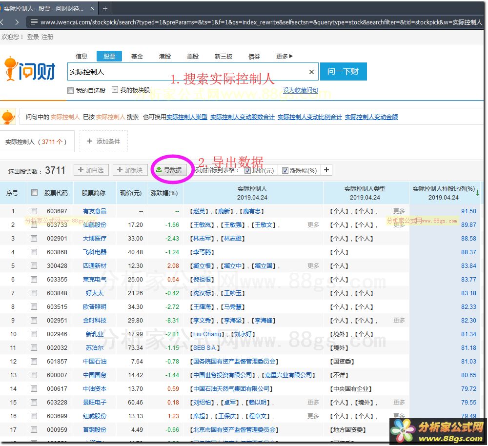Switch to 信息 tab
Image resolution: width=488 pixels, height=446 pixels.
click(x=81, y=56)
